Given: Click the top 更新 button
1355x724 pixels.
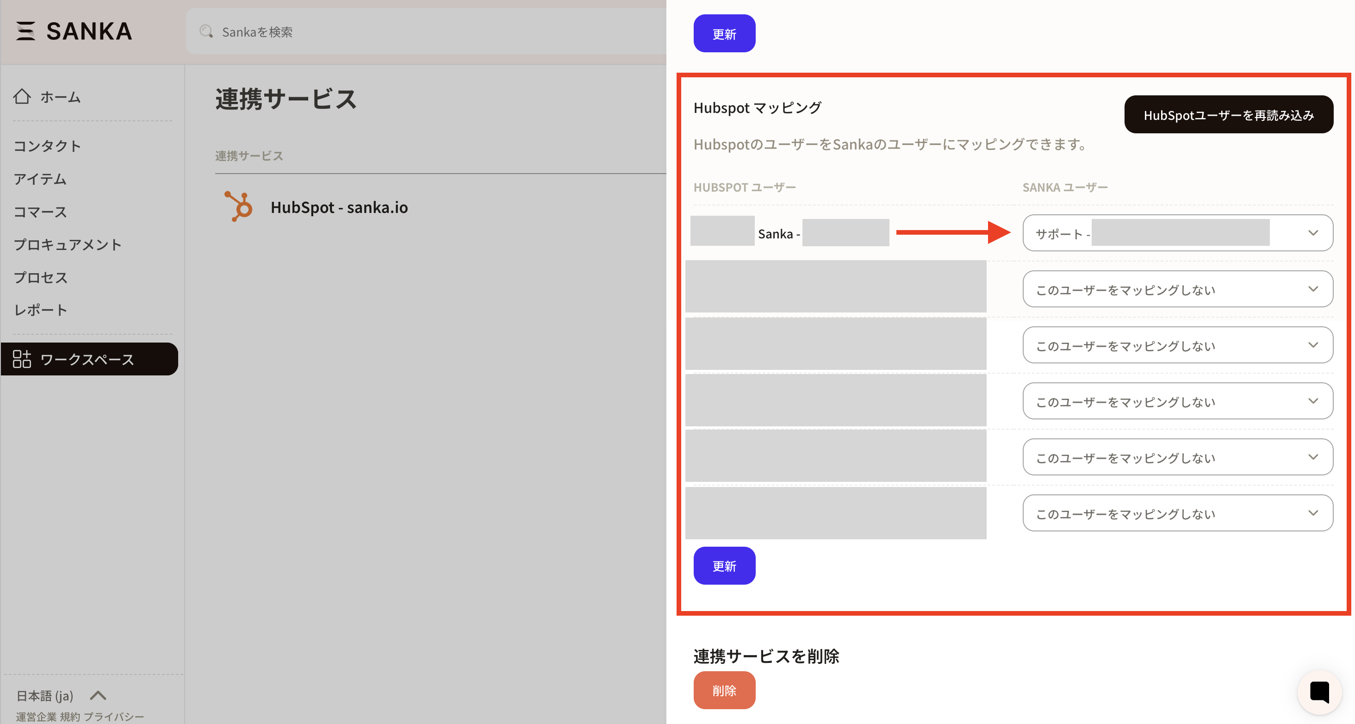Looking at the screenshot, I should [724, 34].
